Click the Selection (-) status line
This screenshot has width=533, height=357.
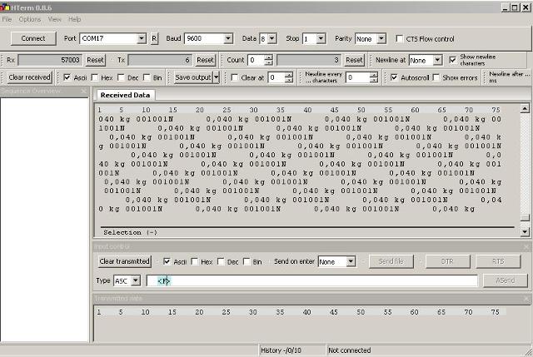(131, 233)
